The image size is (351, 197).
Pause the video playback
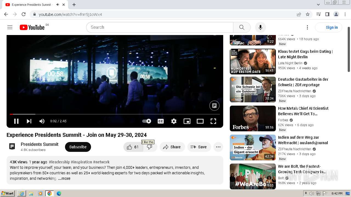(16, 121)
